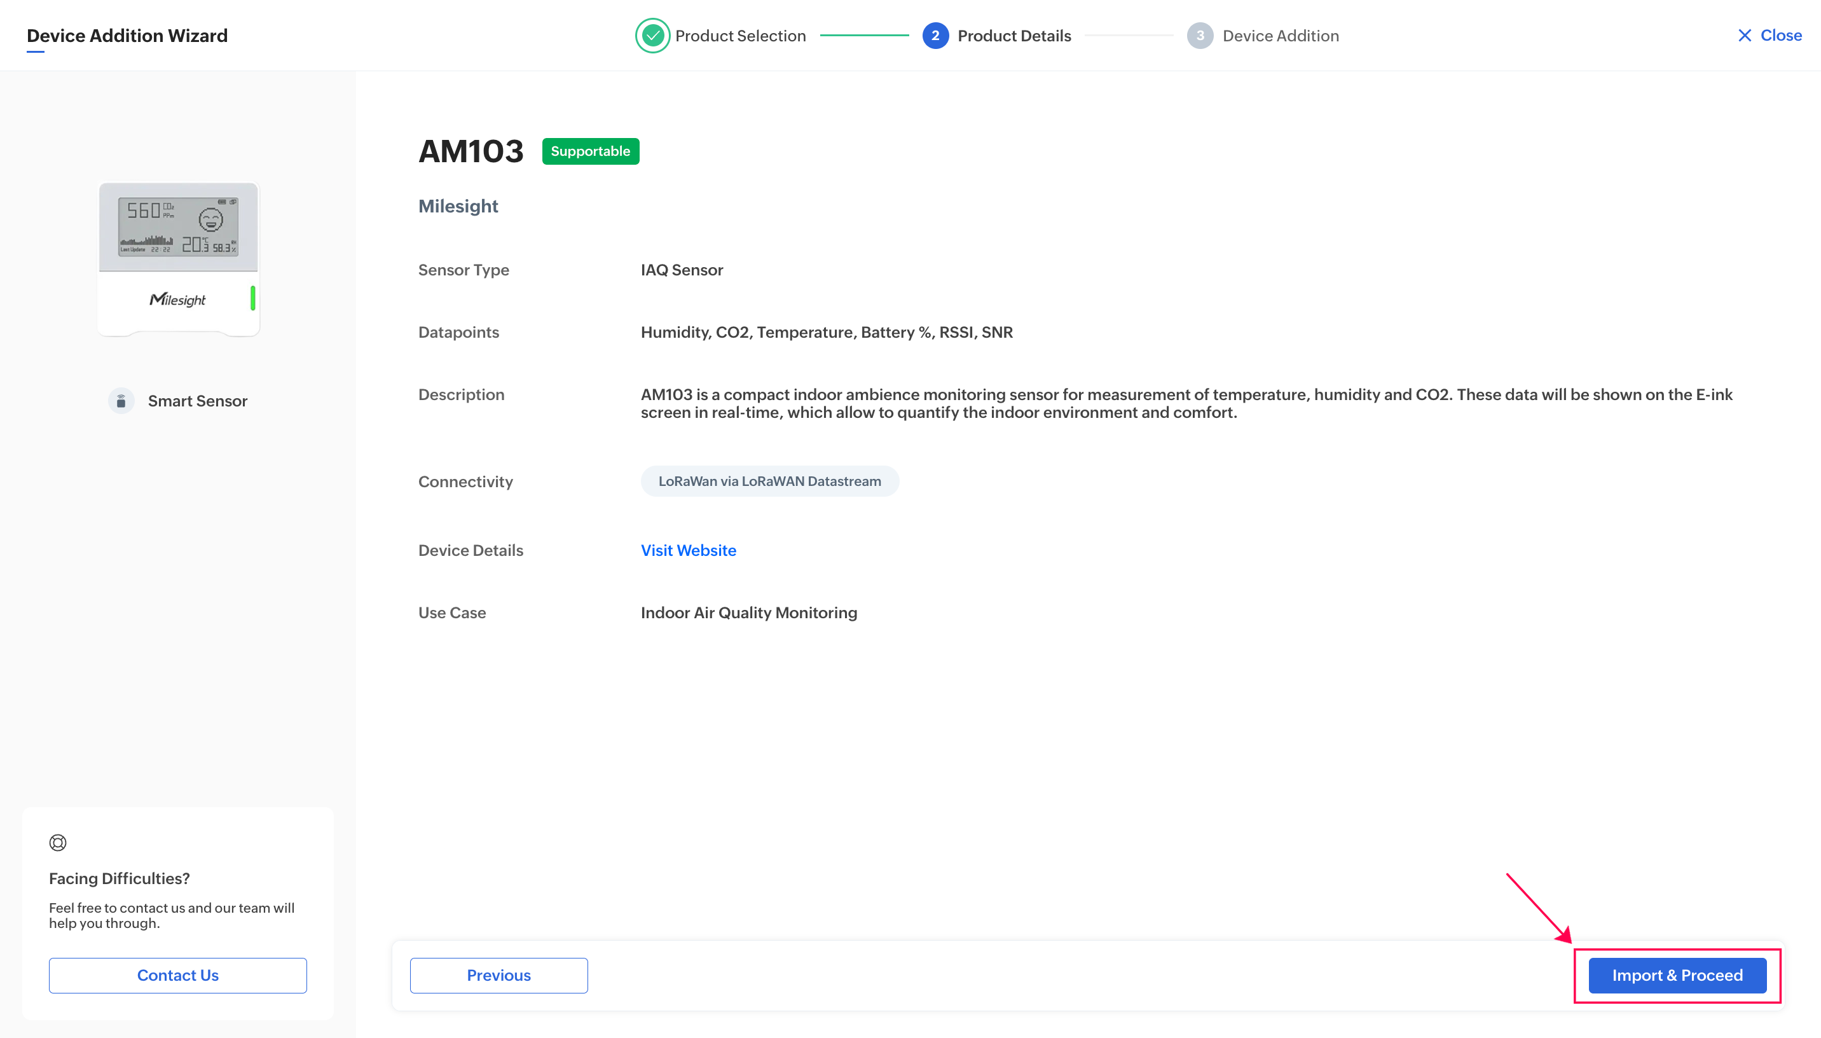Screen dimensions: 1821x1038
Task: Go to the Product Selection step
Action: click(x=740, y=36)
